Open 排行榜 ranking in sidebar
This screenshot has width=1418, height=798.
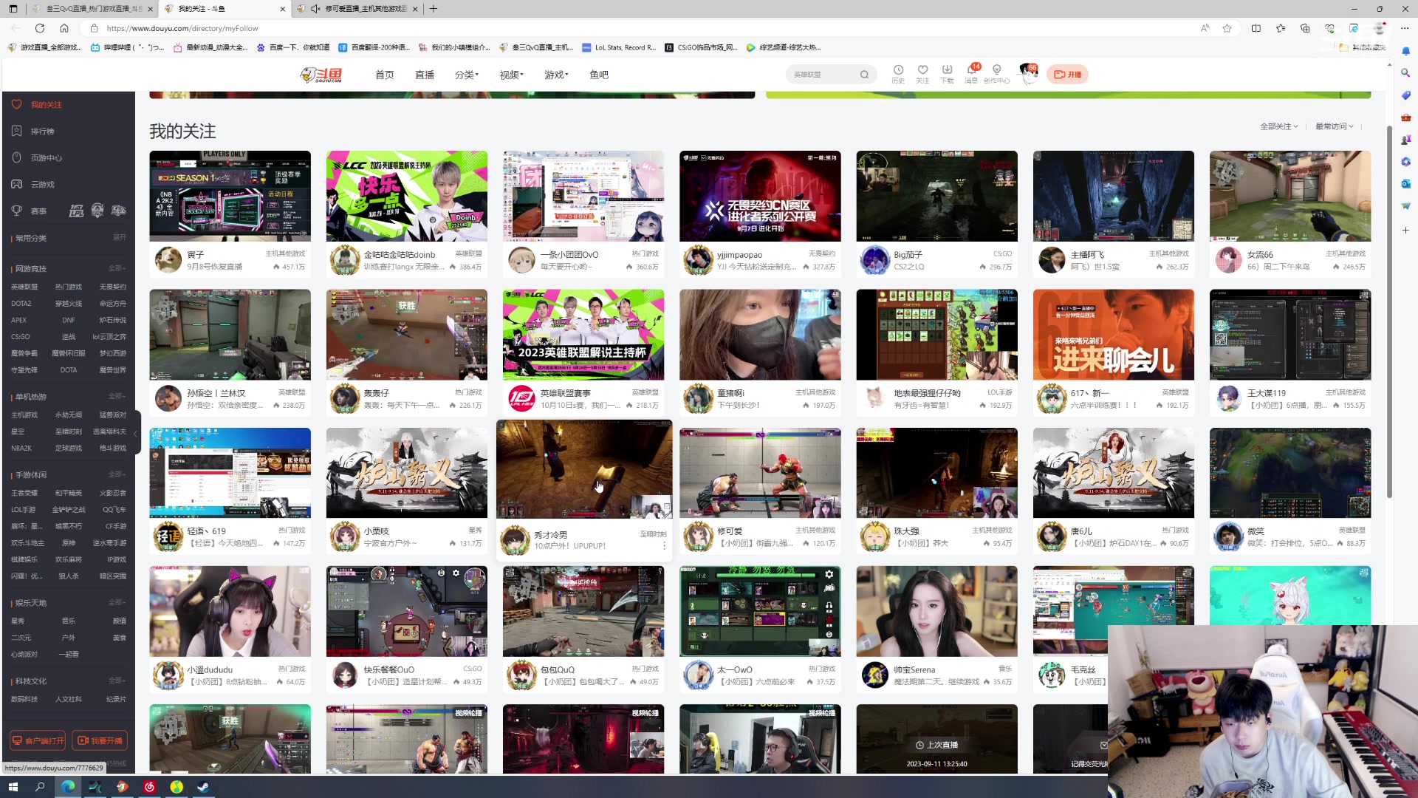tap(42, 131)
